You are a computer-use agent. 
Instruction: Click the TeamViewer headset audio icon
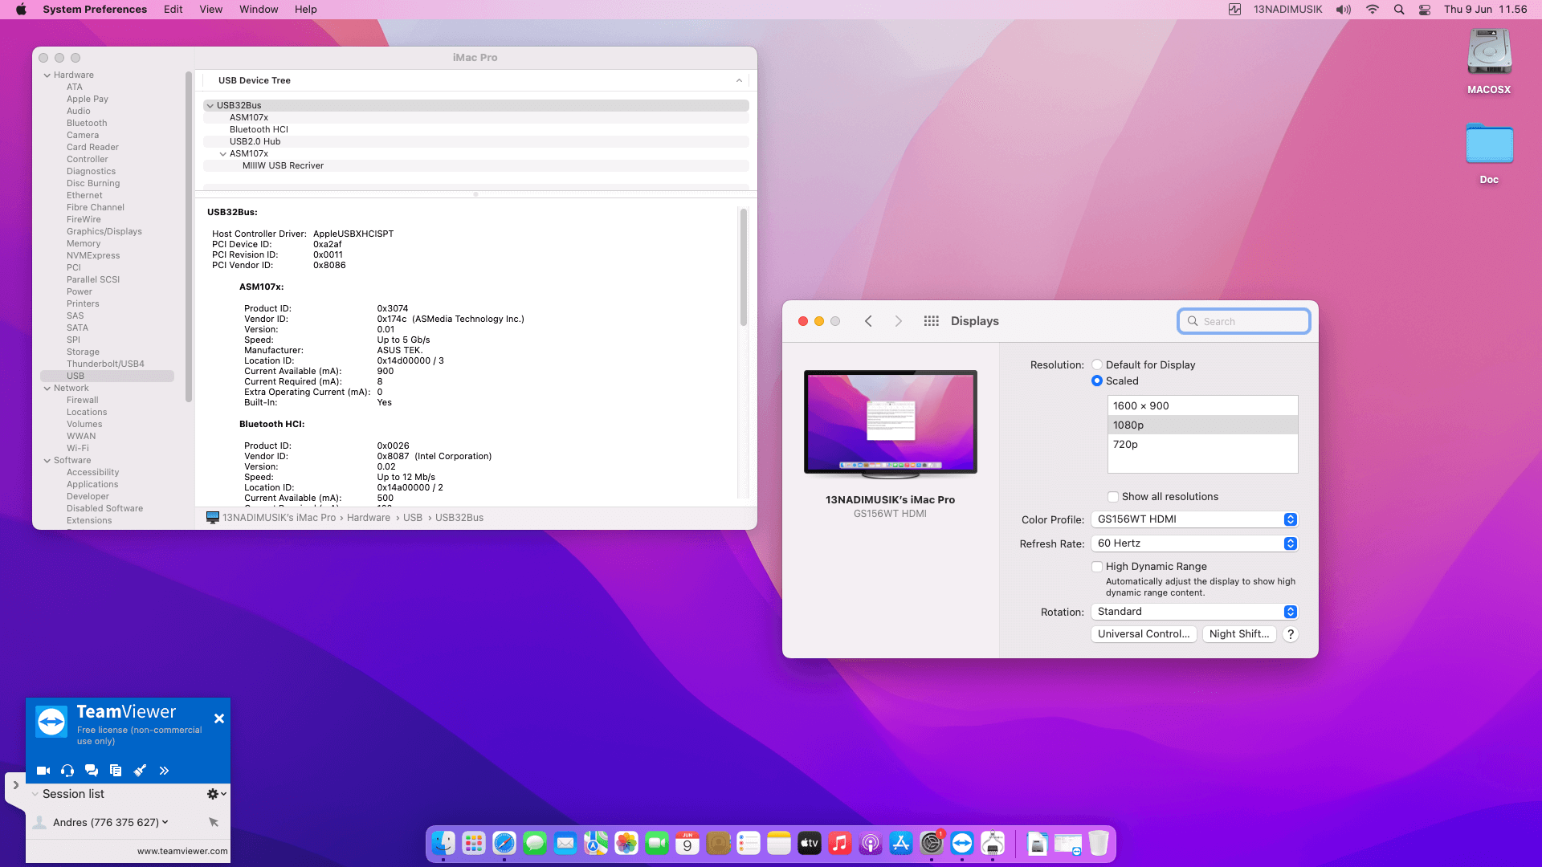(67, 771)
